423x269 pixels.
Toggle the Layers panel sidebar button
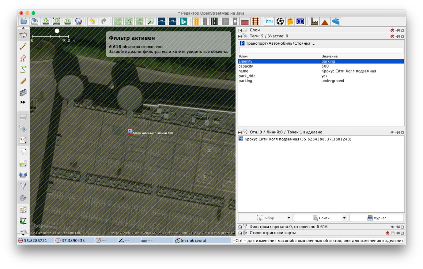coord(23,117)
